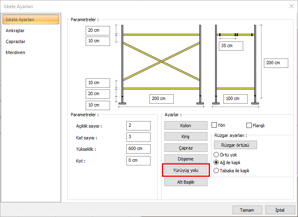Open the Yürüyüş yolu settings
298x217 pixels.
[x=186, y=170]
